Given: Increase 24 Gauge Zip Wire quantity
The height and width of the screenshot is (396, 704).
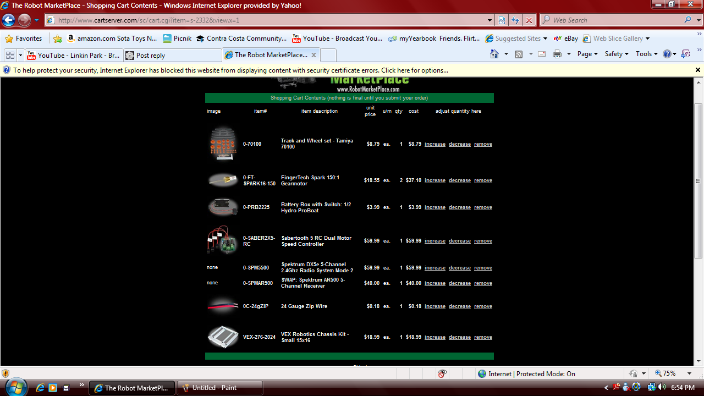Looking at the screenshot, I should tap(435, 306).
